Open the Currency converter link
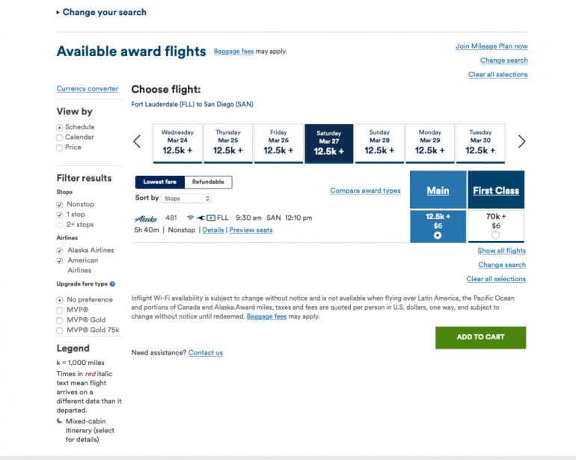The image size is (576, 460). 88,89
